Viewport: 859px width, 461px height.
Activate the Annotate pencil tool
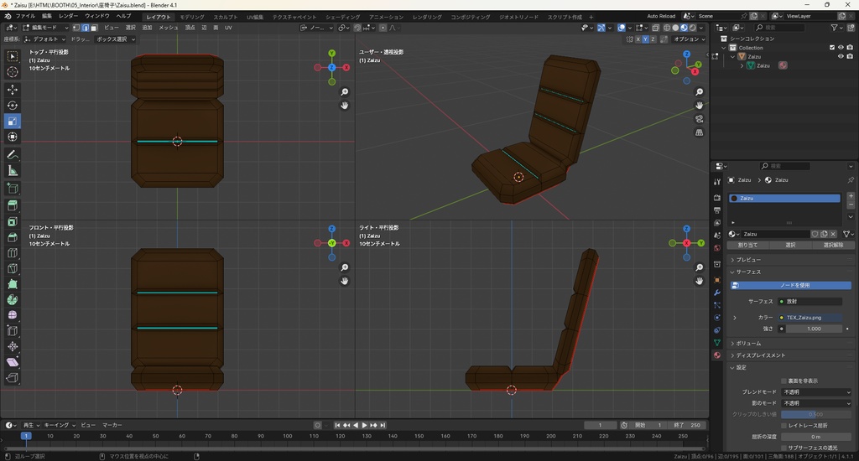click(13, 155)
